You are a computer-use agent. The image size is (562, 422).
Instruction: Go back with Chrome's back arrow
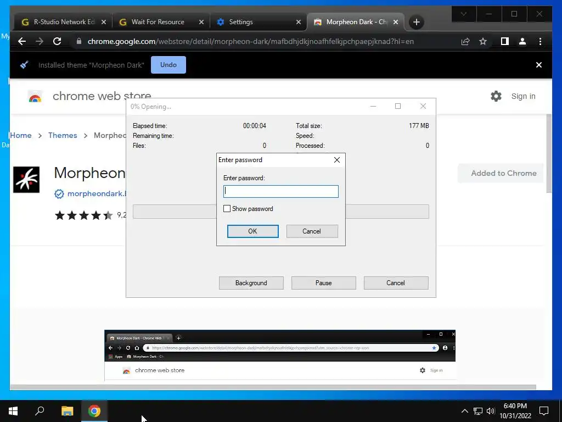22,41
